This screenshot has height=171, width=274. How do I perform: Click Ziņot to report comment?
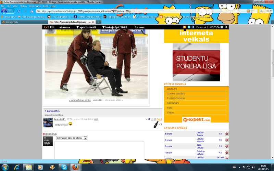tap(159, 119)
